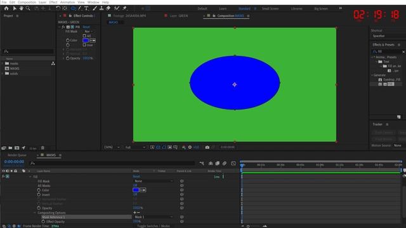Click the trash delete icon in Project panel
The width and height of the screenshot is (406, 228).
tap(43, 148)
